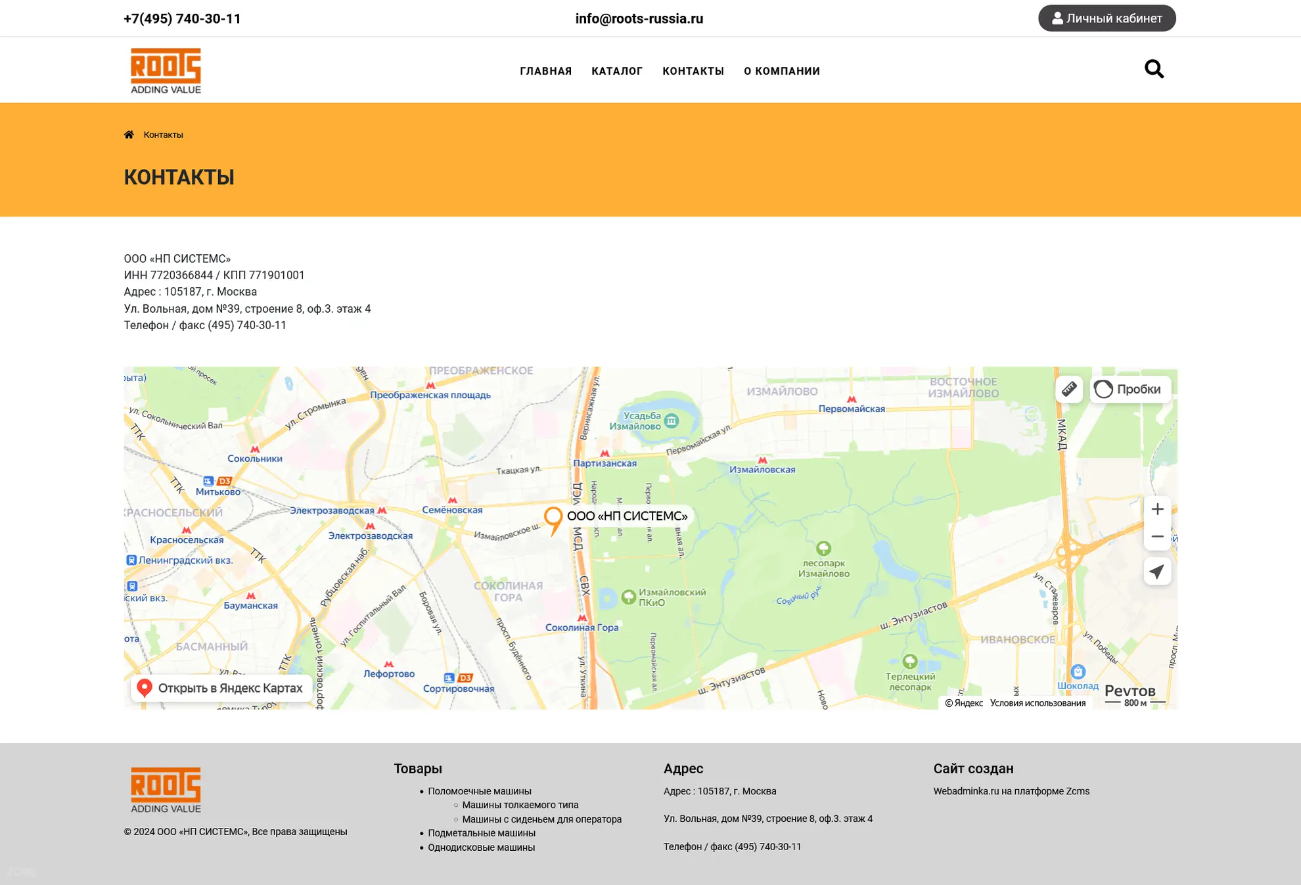Viewport: 1301px width, 885px height.
Task: Zoom in the map with plus button
Action: pyautogui.click(x=1157, y=509)
